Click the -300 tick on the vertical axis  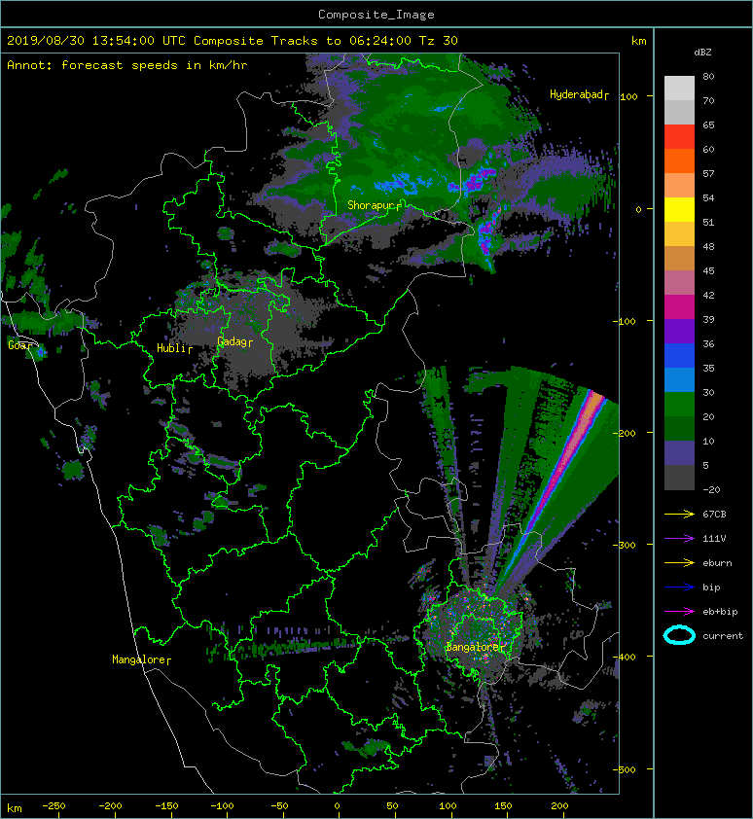pos(625,545)
